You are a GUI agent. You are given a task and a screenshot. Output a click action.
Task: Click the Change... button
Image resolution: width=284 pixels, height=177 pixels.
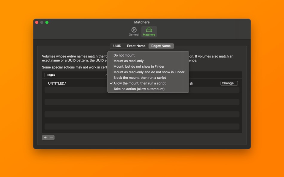point(229,83)
